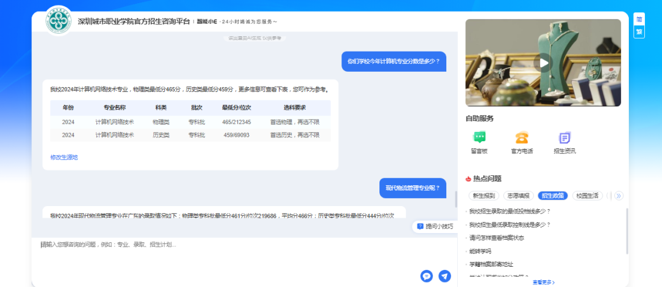This screenshot has width=662, height=287.
Task: Select the 新生报到 category tab
Action: (x=484, y=196)
